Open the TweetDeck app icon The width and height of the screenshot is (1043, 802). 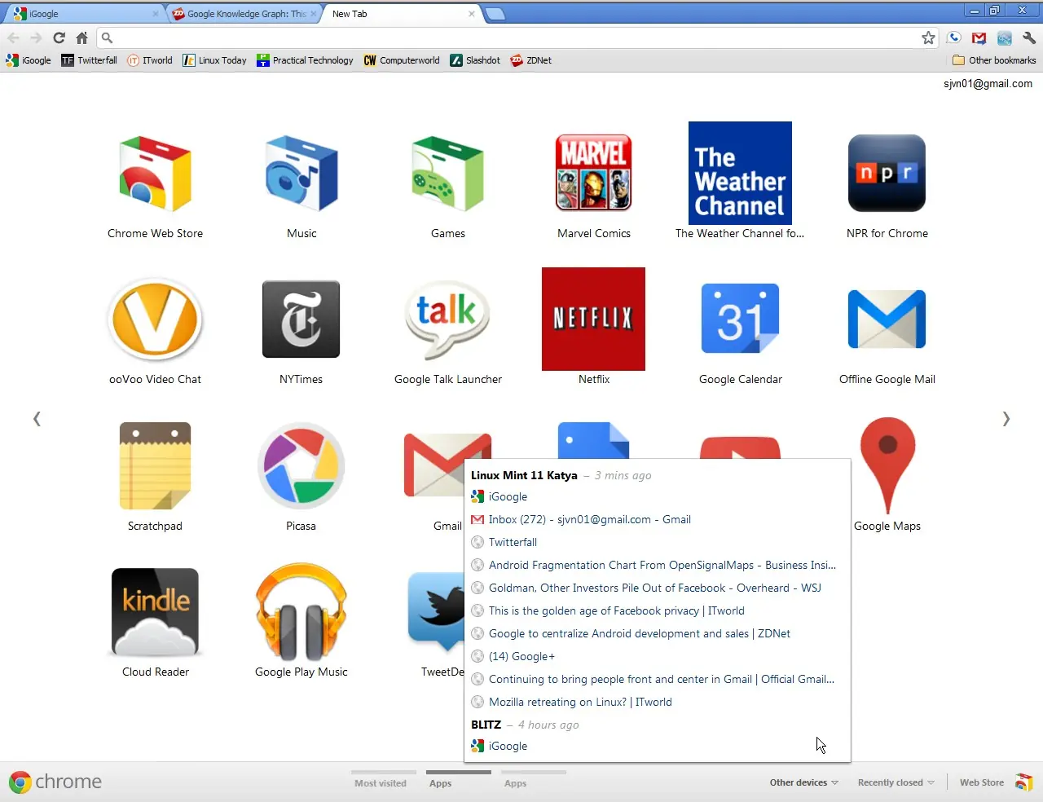pos(436,611)
